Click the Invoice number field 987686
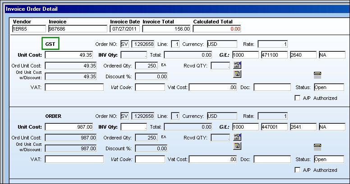 tap(78, 29)
